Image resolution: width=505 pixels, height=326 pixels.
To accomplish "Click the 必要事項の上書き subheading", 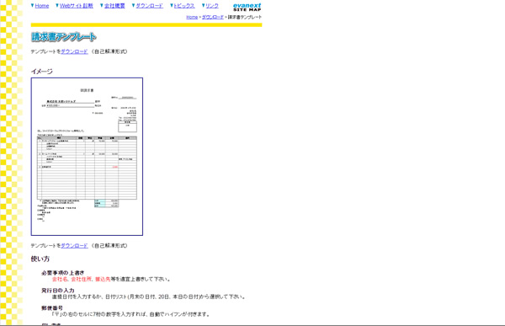I will 63,273.
